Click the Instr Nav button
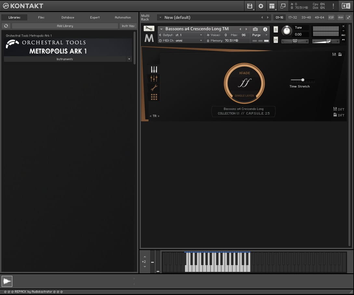Viewport: 354px width, 295px height. click(x=128, y=26)
